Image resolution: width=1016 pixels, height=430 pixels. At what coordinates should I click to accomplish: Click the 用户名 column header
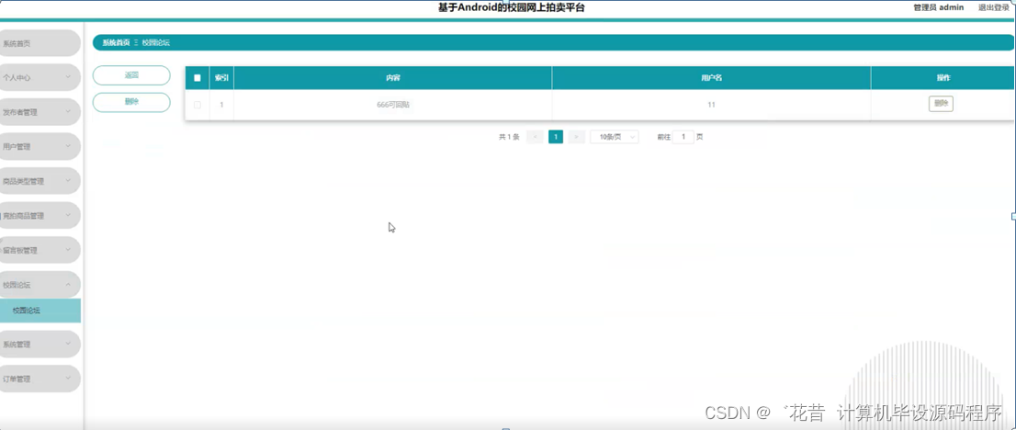pyautogui.click(x=711, y=78)
